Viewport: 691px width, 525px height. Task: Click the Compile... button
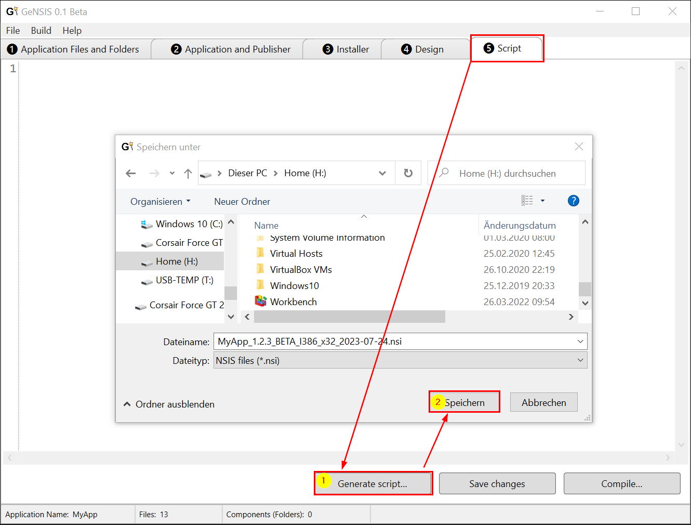coord(622,483)
